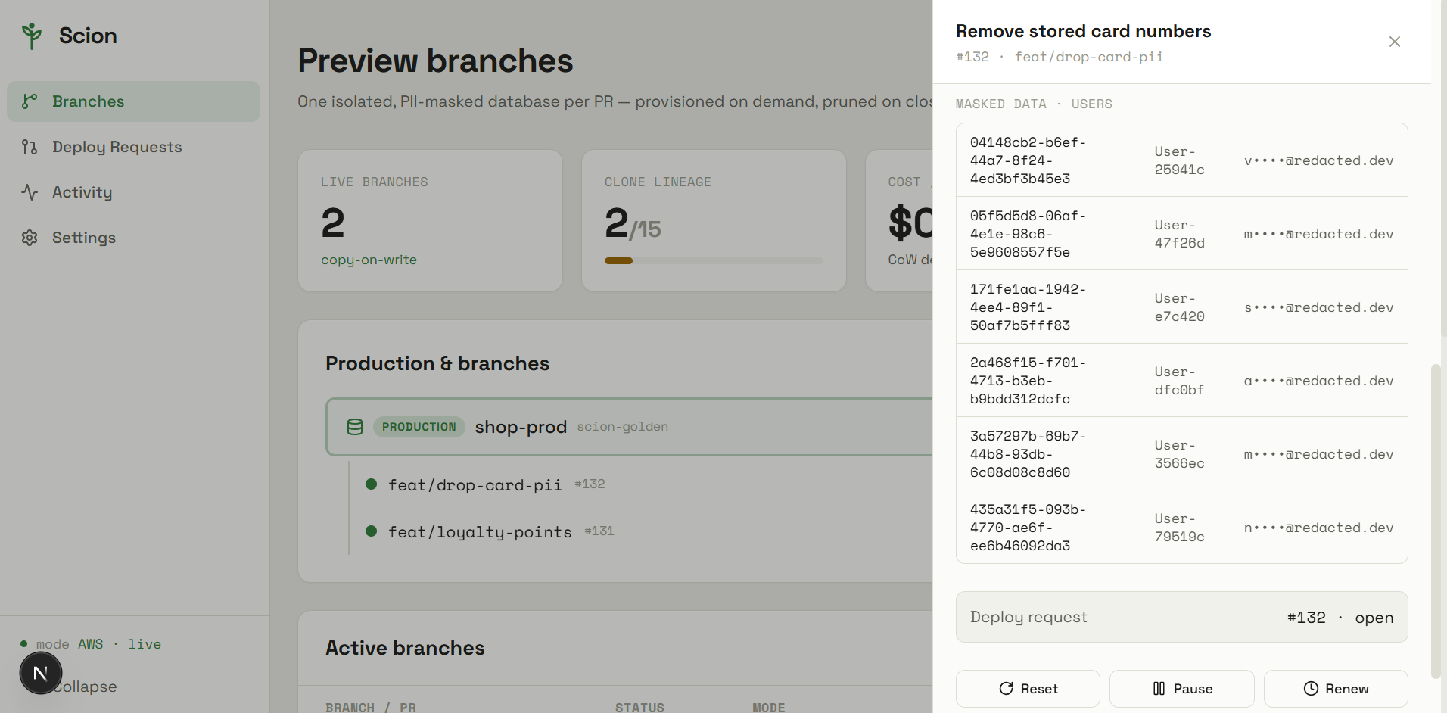Click the green status dot for feat/drop-card-pii
Viewport: 1447px width, 713px height.
pyautogui.click(x=371, y=484)
